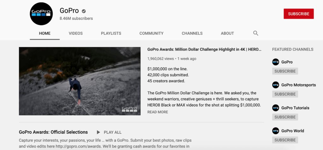Go to the COMMUNITY tab
Viewport: 323px width, 150px height.
(x=151, y=33)
